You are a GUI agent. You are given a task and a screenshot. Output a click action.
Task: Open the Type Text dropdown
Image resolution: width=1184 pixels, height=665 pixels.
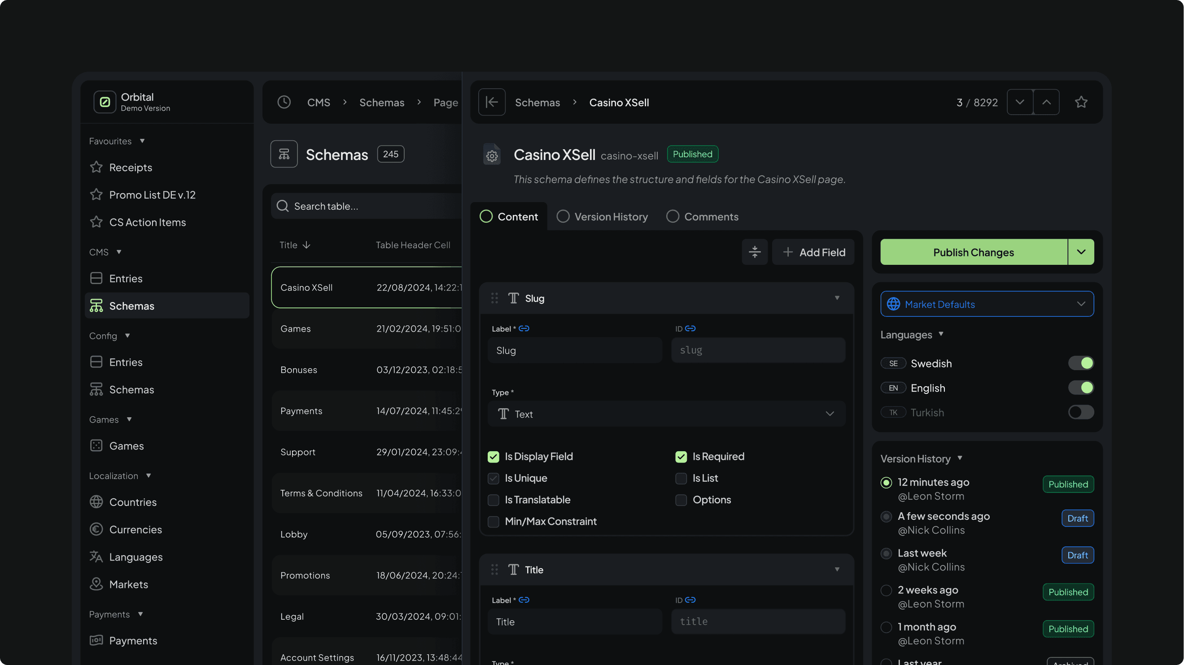pyautogui.click(x=666, y=414)
